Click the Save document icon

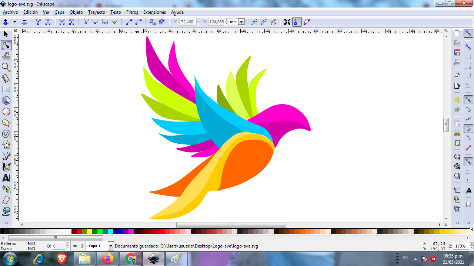(x=457, y=52)
